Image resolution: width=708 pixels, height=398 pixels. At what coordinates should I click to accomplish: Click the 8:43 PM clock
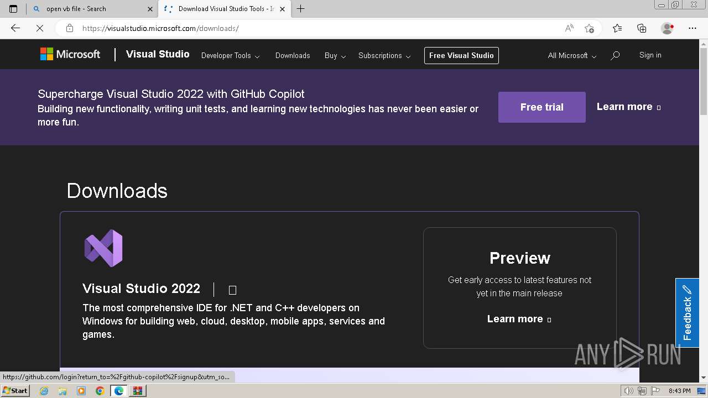[x=679, y=391]
